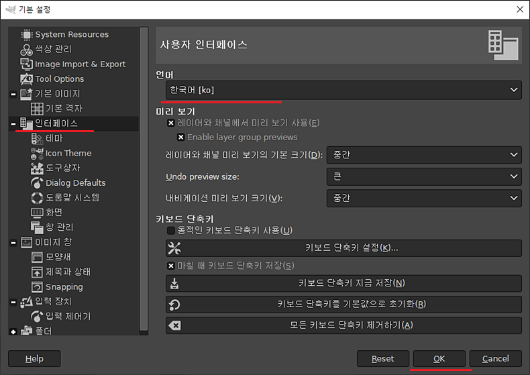Screen dimensions: 530x375
Task: Select Tool Options in the tree
Action: coord(60,79)
